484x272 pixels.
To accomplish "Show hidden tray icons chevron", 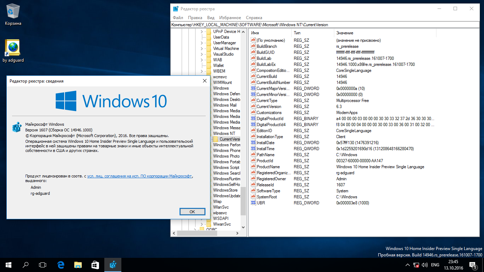I will pos(407,265).
